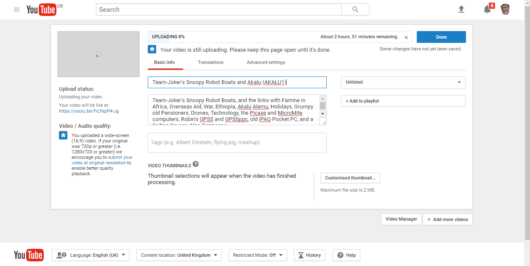Viewport: 530px width, 266px height.
Task: Open the hamburger guide menu
Action: (16, 10)
